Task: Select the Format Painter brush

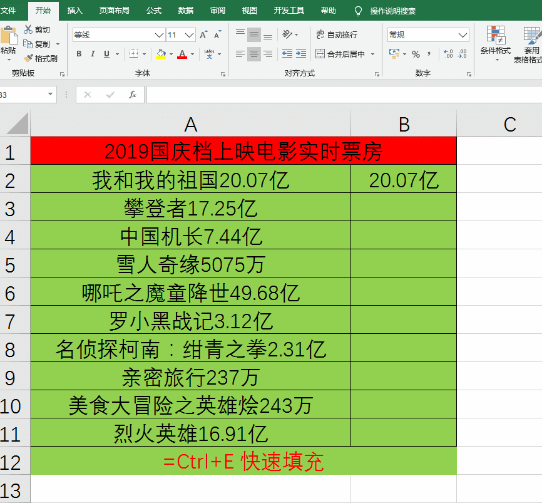Action: coord(28,58)
